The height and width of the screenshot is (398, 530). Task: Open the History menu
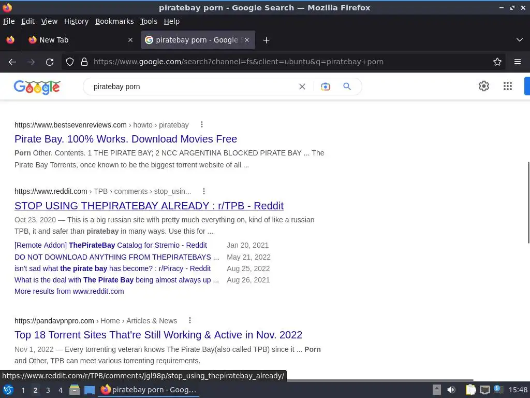pos(76,21)
